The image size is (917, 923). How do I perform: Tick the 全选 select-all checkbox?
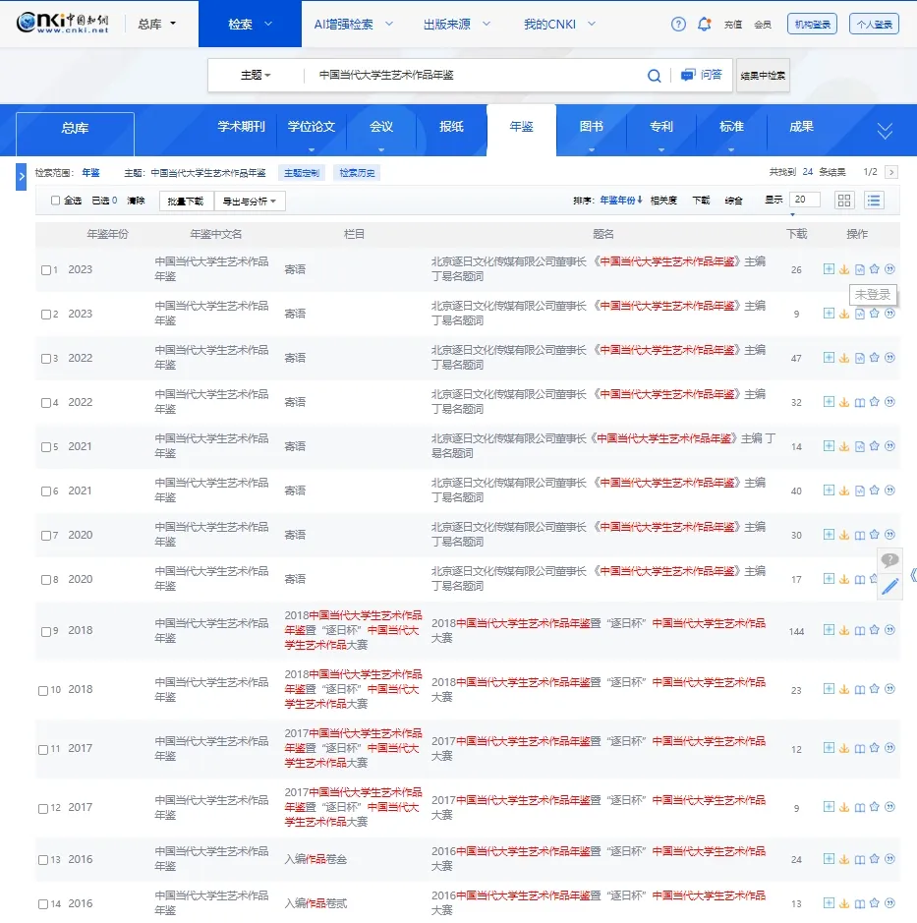click(56, 201)
